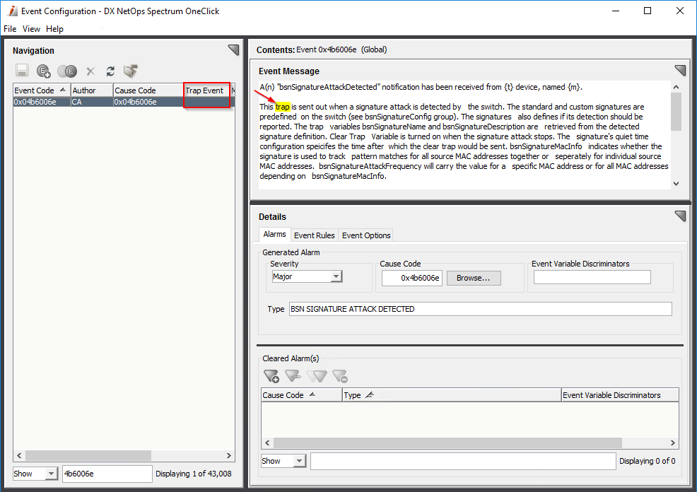Screen dimensions: 697x492
Task: Click the Copy event icon
Action: coord(67,71)
